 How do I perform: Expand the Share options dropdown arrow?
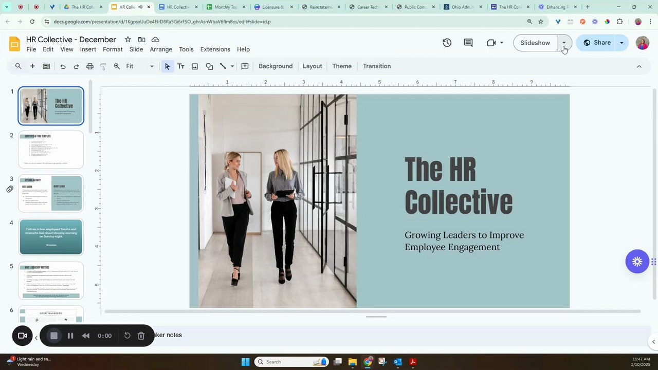(622, 43)
